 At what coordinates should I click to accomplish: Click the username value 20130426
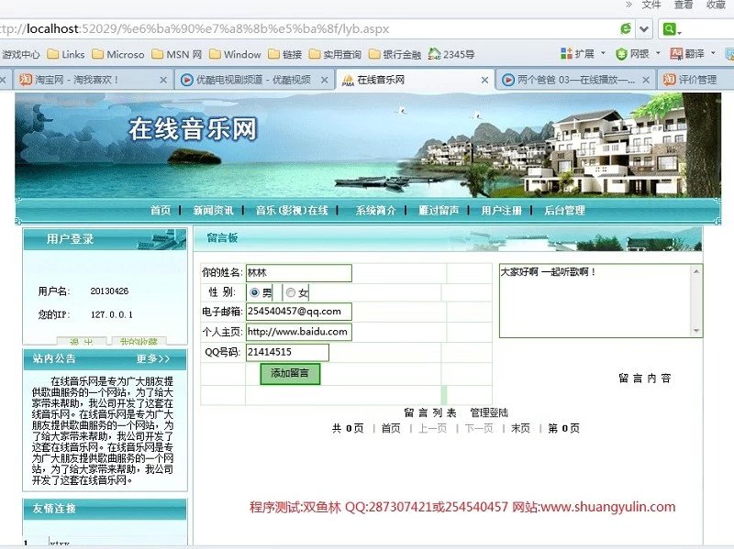tap(109, 291)
